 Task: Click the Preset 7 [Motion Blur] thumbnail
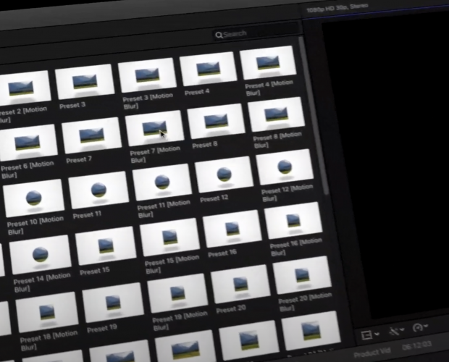tap(155, 128)
